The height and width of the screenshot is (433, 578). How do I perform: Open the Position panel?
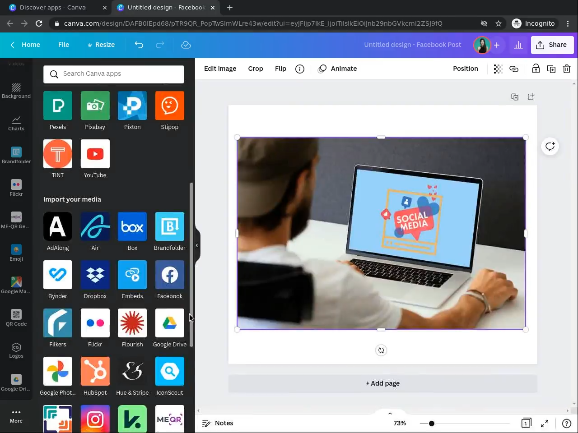click(x=466, y=69)
